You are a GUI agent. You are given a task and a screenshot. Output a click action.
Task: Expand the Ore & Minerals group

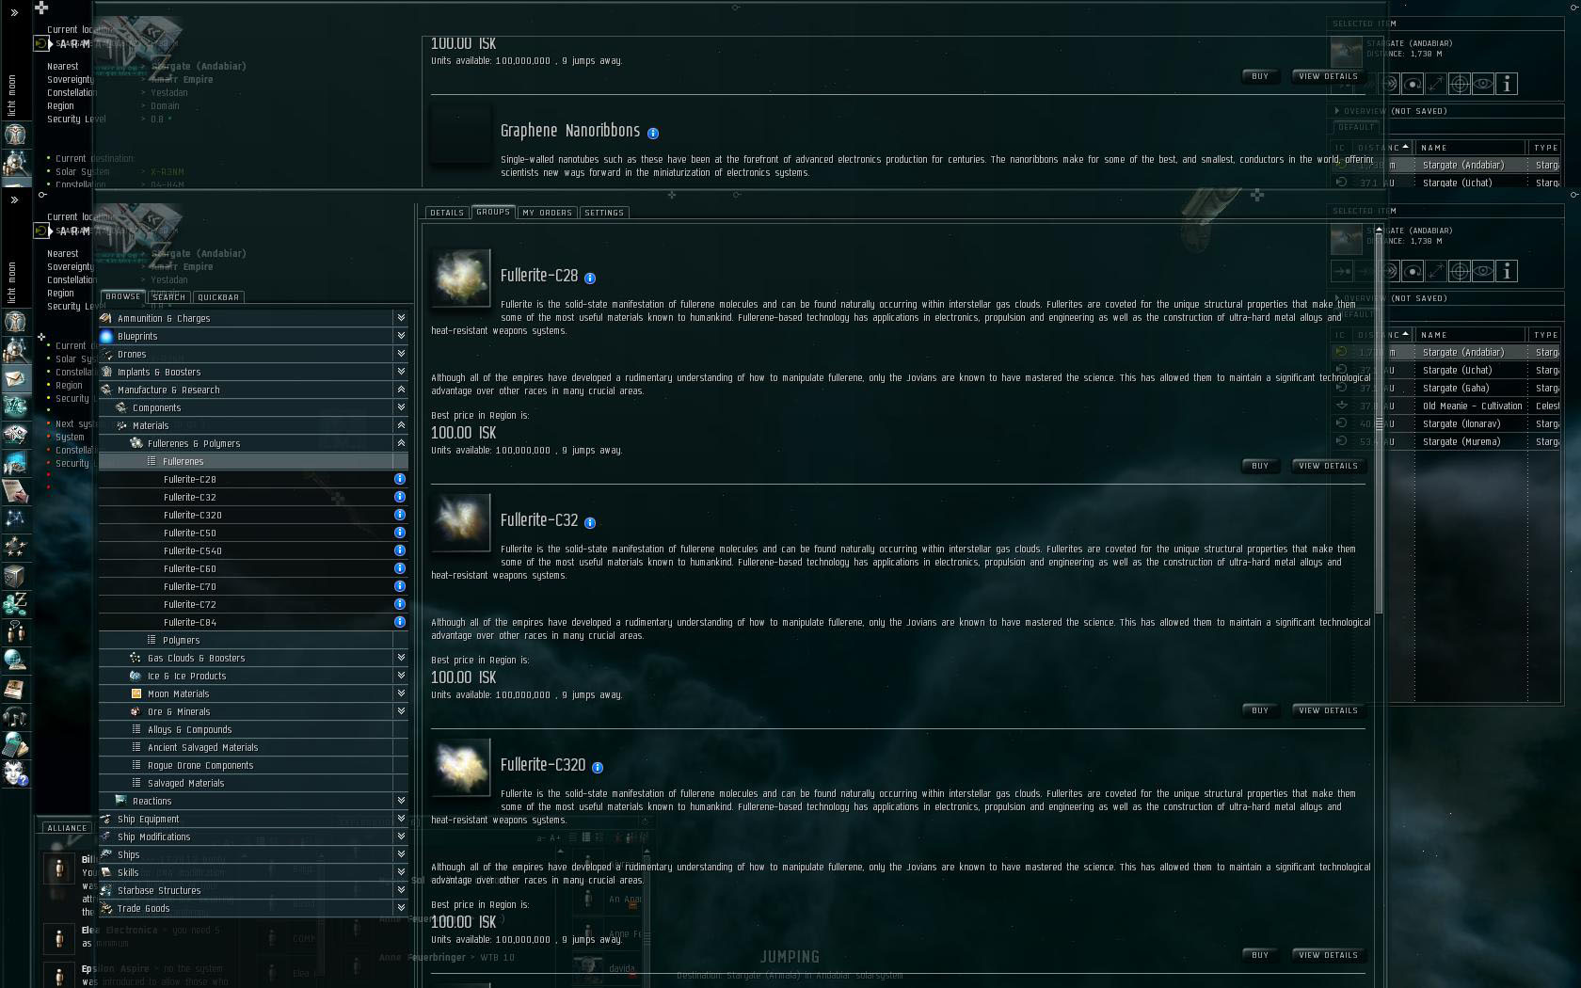(401, 711)
